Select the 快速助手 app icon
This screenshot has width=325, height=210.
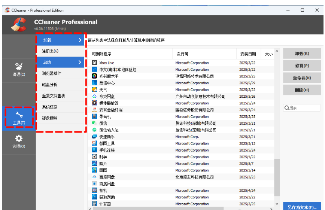94,137
